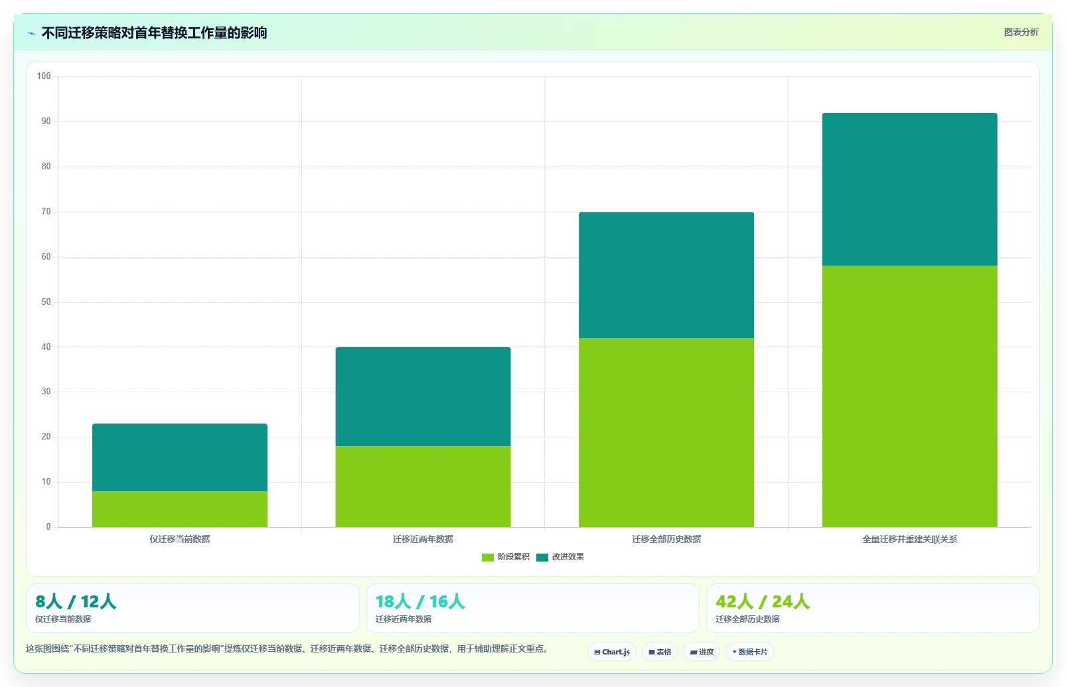Viewport: 1066px width, 687px height.
Task: Click the small icon before the chart title
Action: (31, 33)
